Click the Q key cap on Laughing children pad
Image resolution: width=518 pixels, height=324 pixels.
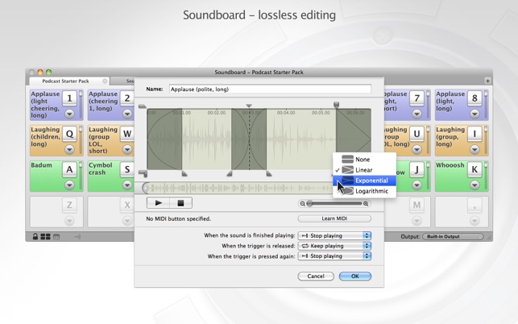tap(70, 134)
